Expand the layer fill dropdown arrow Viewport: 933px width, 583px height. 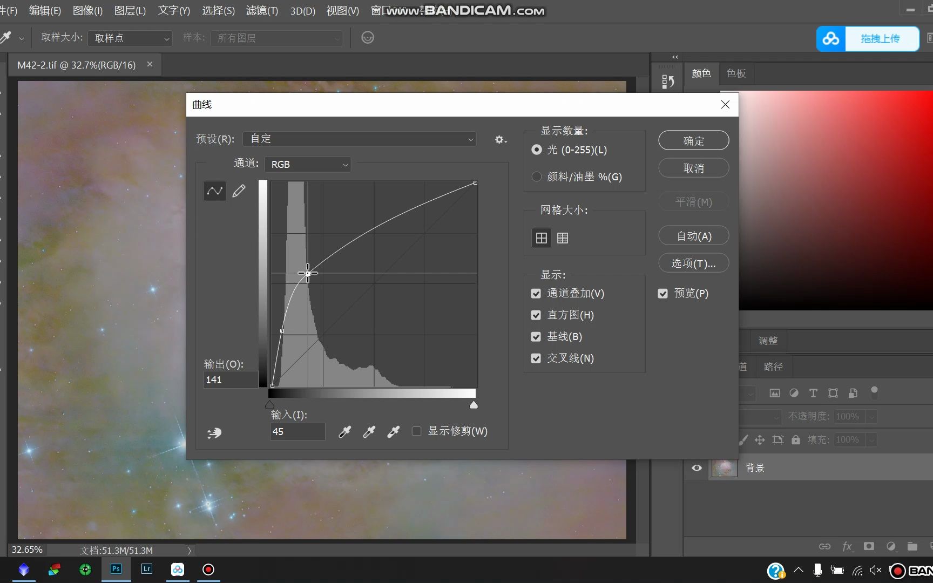click(x=871, y=439)
